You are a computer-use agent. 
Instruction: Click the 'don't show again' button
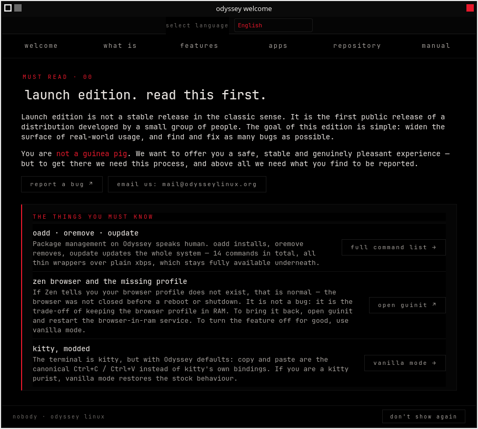tap(423, 416)
